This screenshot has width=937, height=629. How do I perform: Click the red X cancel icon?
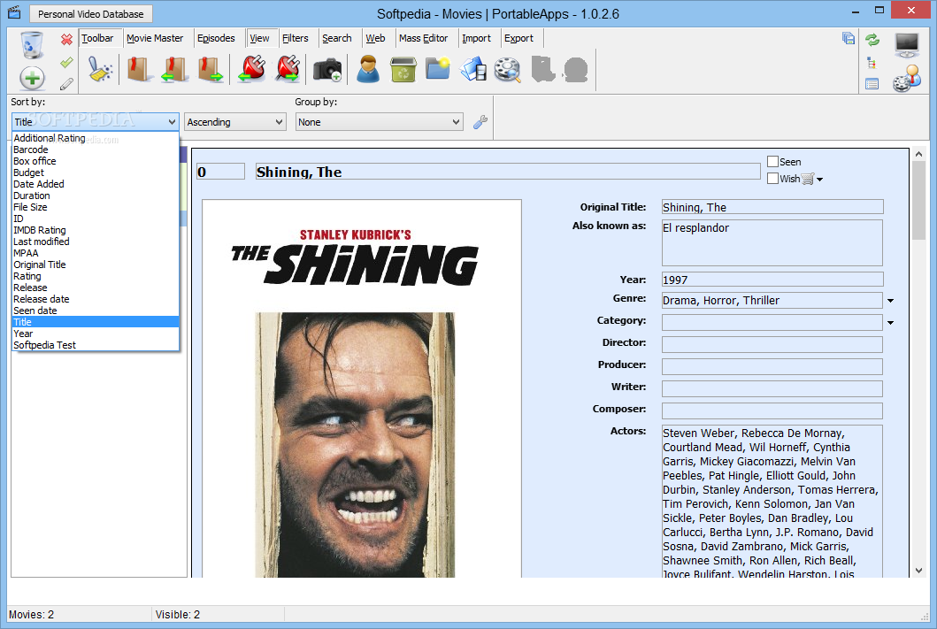point(66,40)
